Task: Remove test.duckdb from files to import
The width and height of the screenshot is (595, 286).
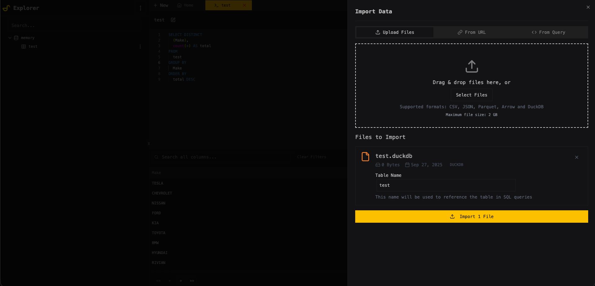Action: (x=577, y=157)
